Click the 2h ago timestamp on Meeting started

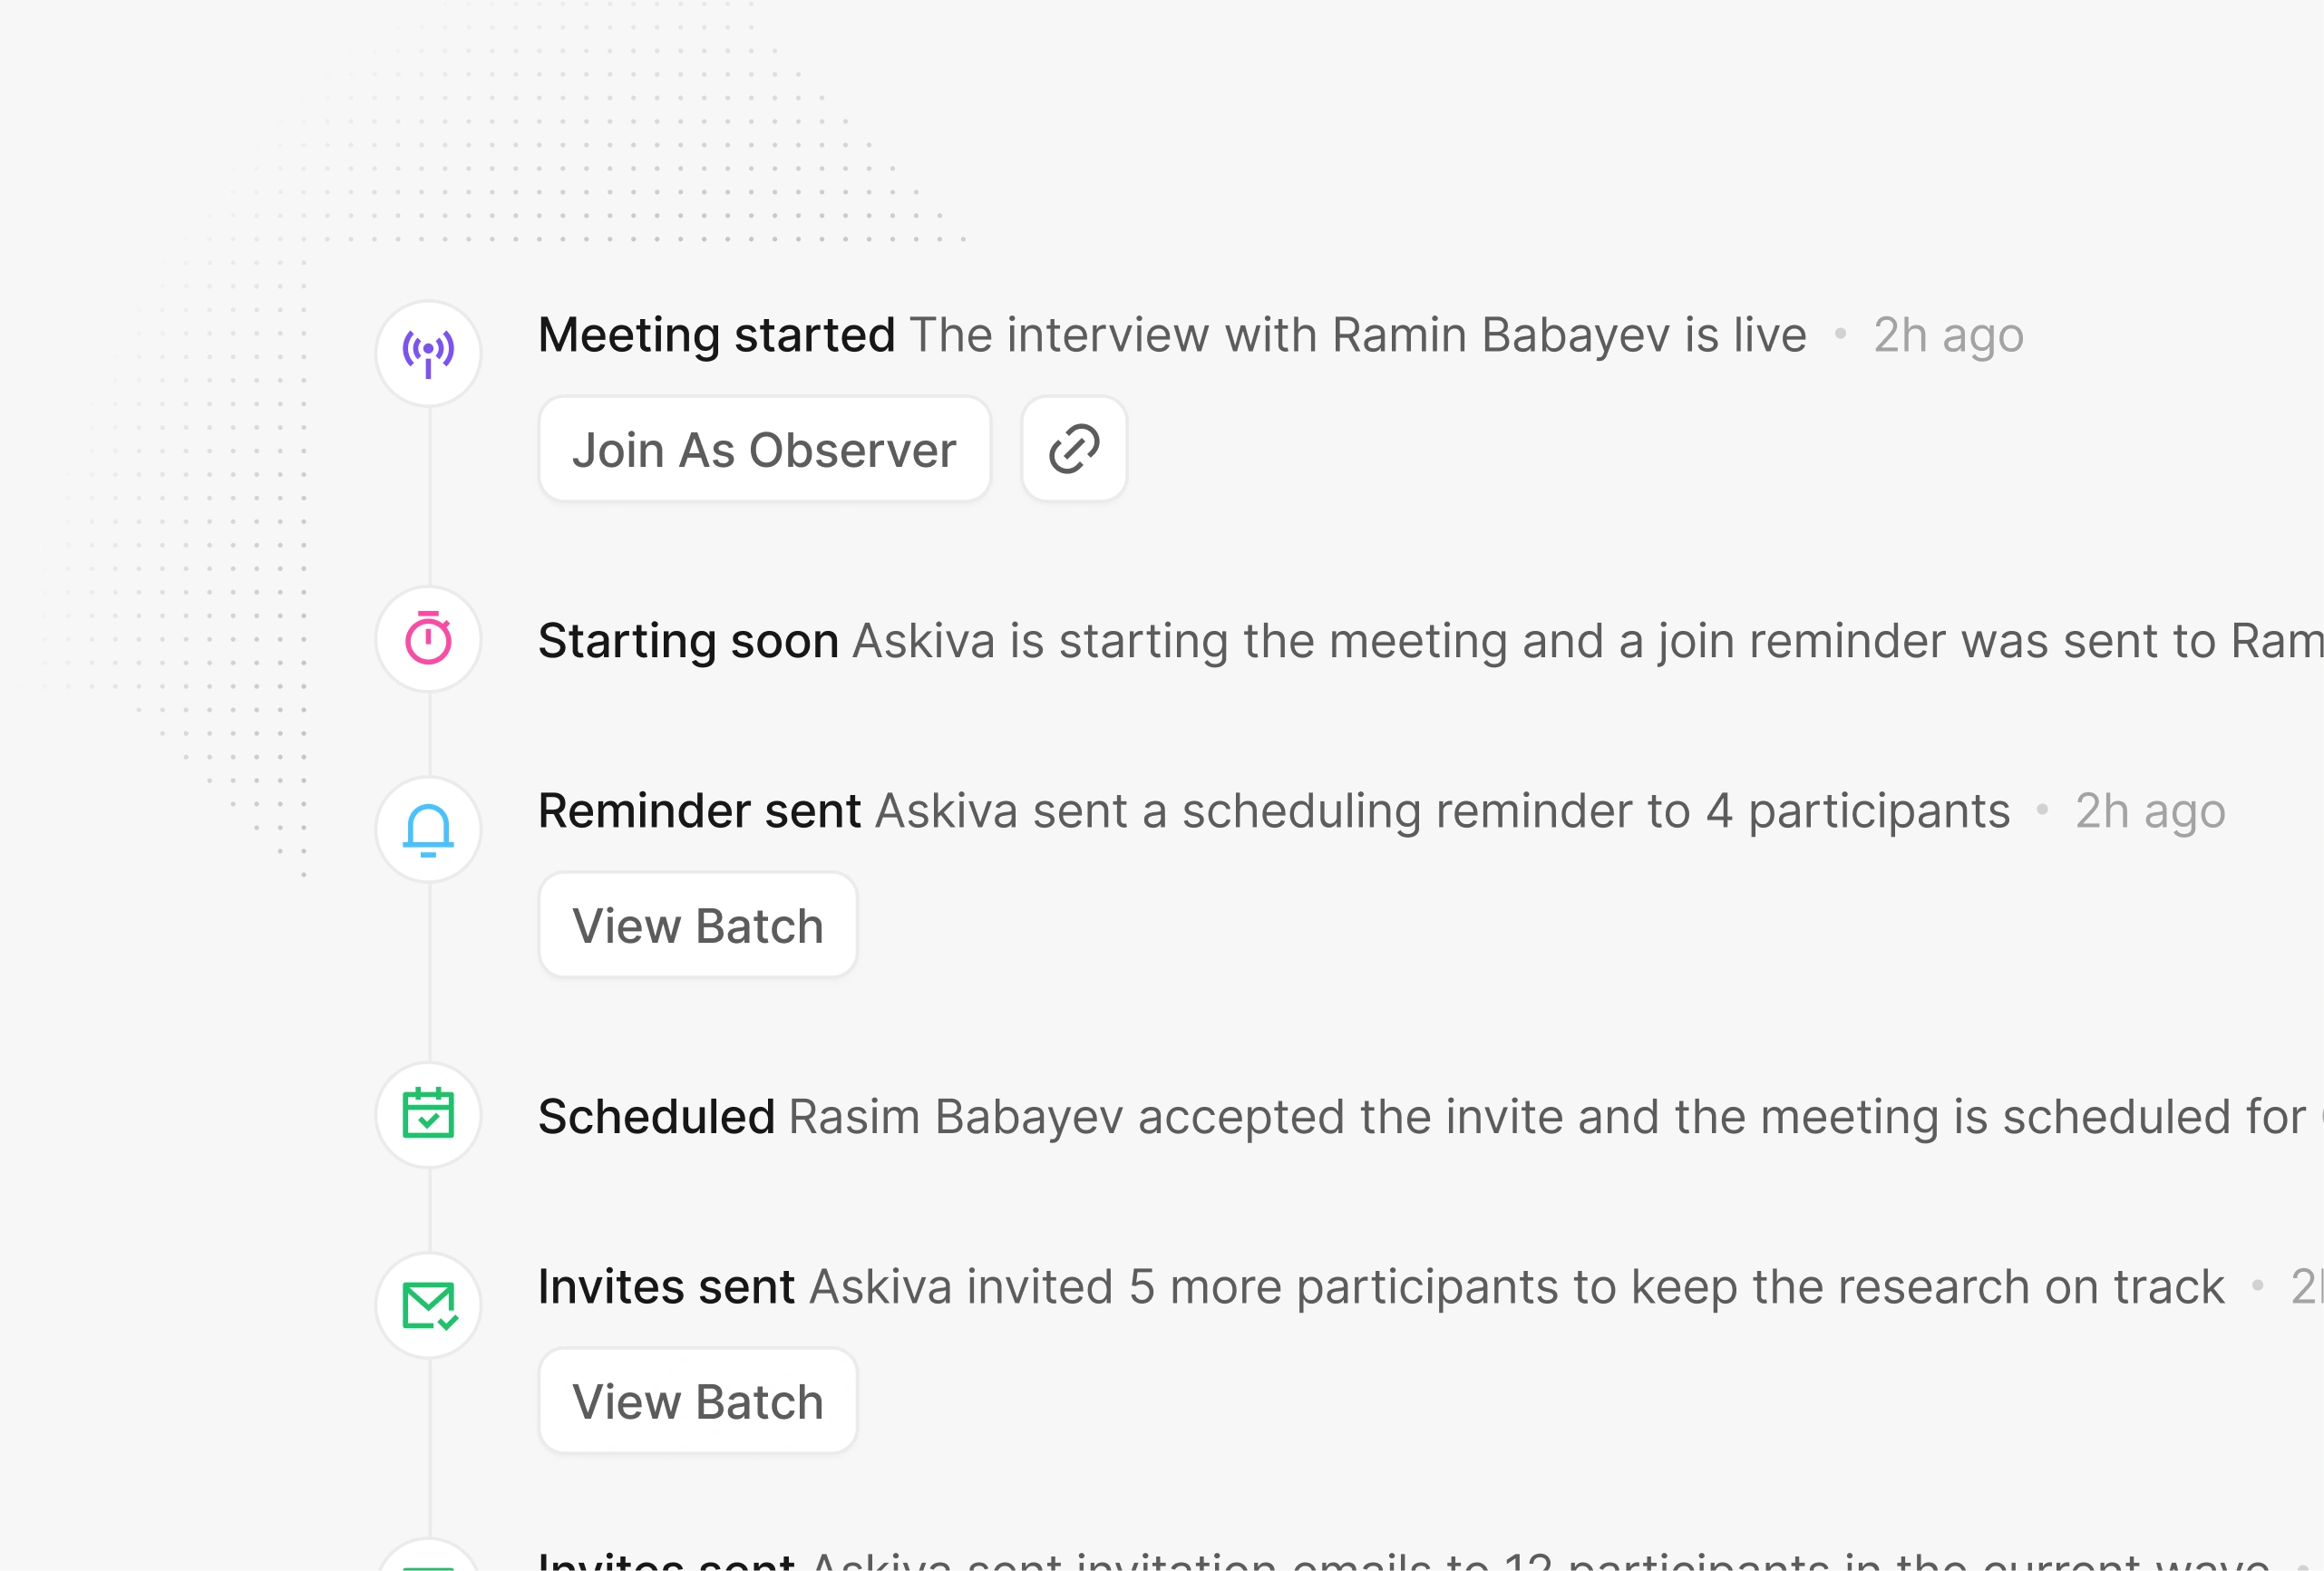tap(1945, 335)
